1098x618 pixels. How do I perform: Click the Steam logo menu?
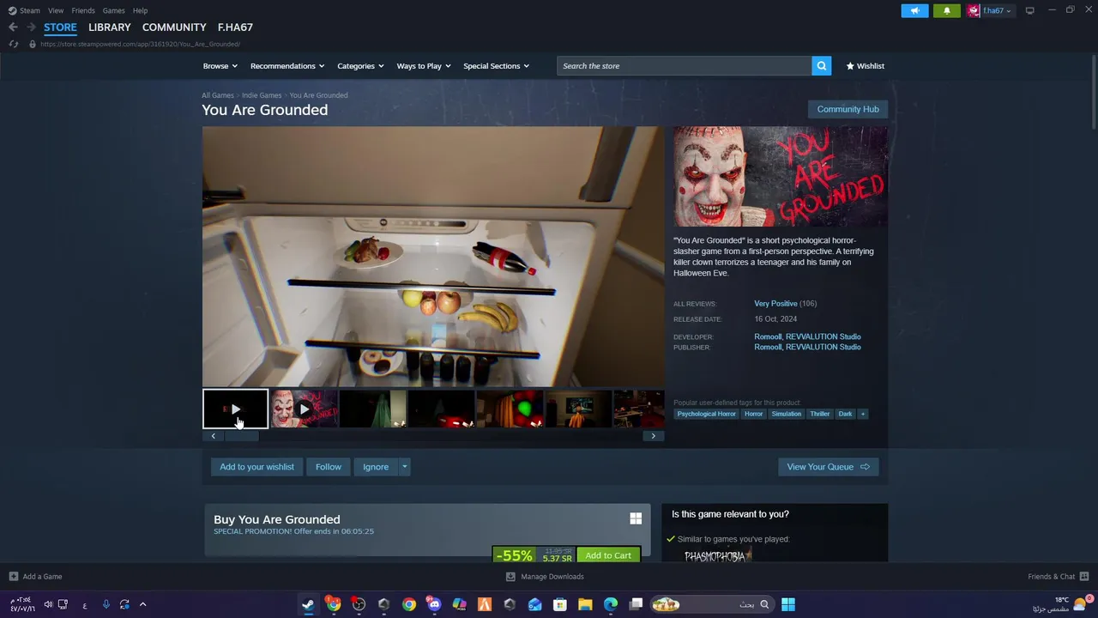[24, 10]
